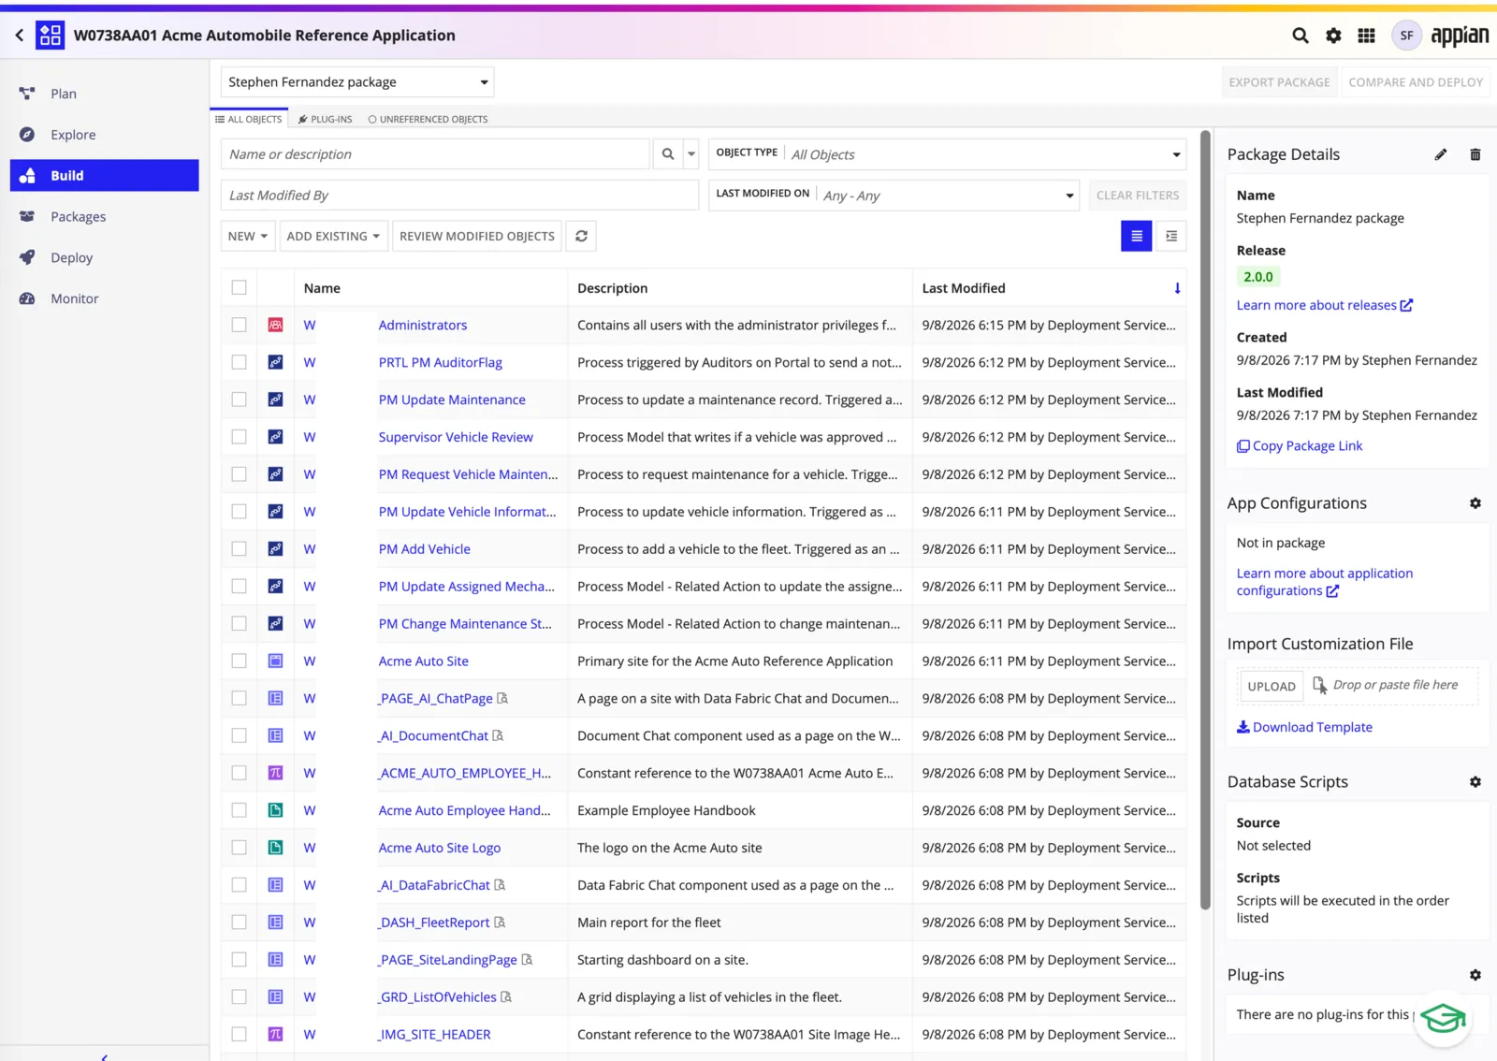Viewport: 1497px width, 1061px height.
Task: Click the Acme Auto Site object icon
Action: [x=275, y=661]
